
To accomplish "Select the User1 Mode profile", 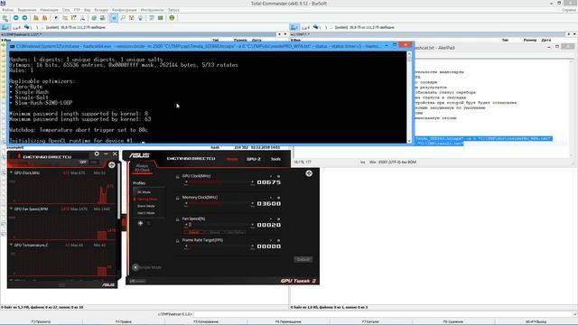I will pyautogui.click(x=146, y=213).
